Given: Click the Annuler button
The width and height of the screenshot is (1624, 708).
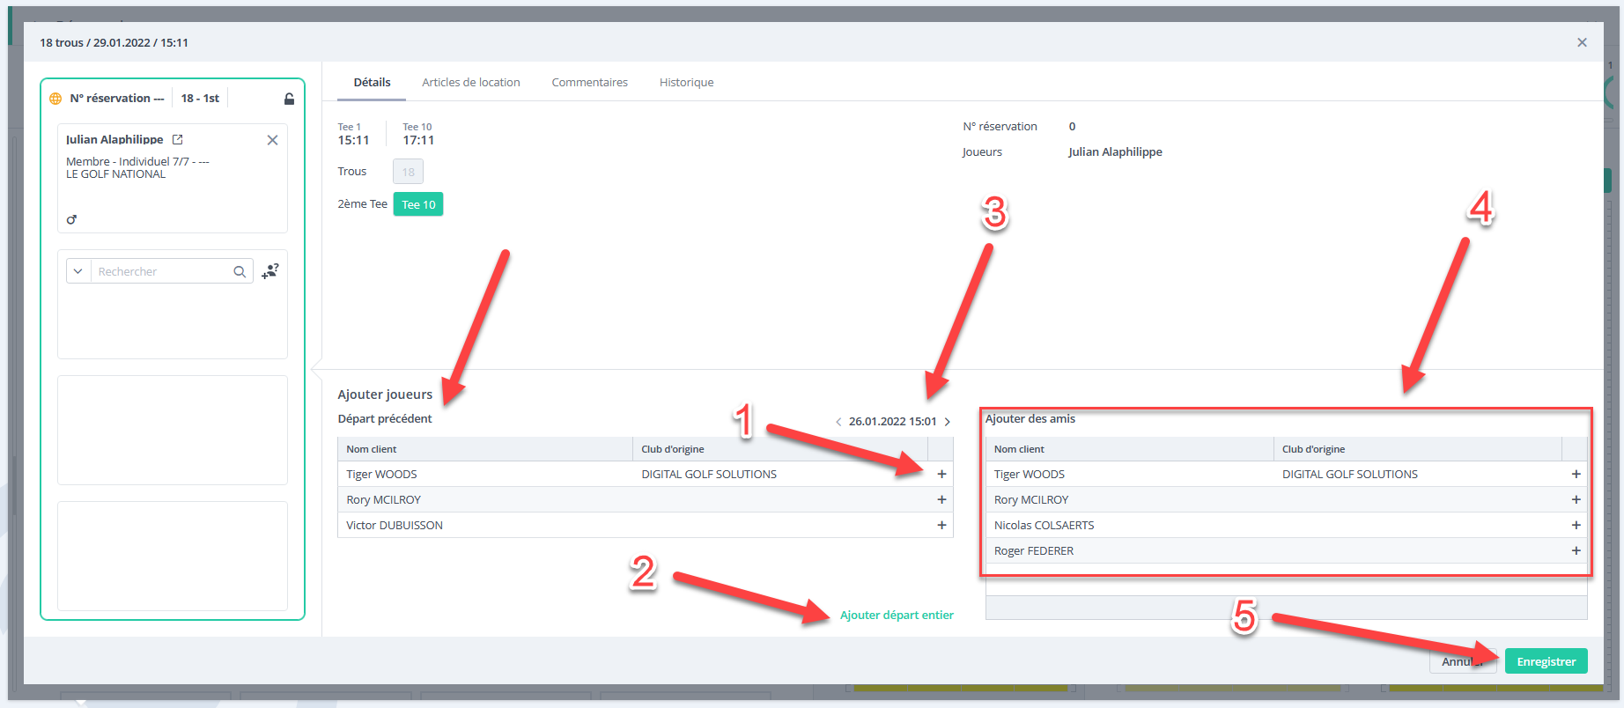Looking at the screenshot, I should click(x=1463, y=661).
